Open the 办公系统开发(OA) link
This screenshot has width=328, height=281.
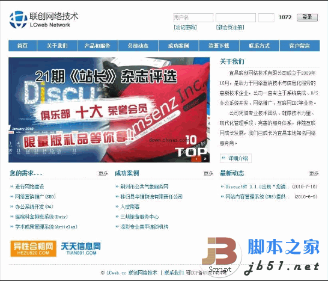(34, 206)
